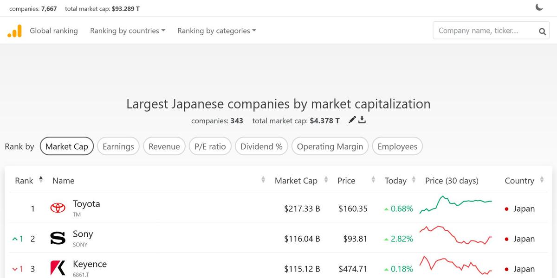Viewport: 557px width, 278px height.
Task: Open the pencil edit icon next to market cap
Action: 352,120
